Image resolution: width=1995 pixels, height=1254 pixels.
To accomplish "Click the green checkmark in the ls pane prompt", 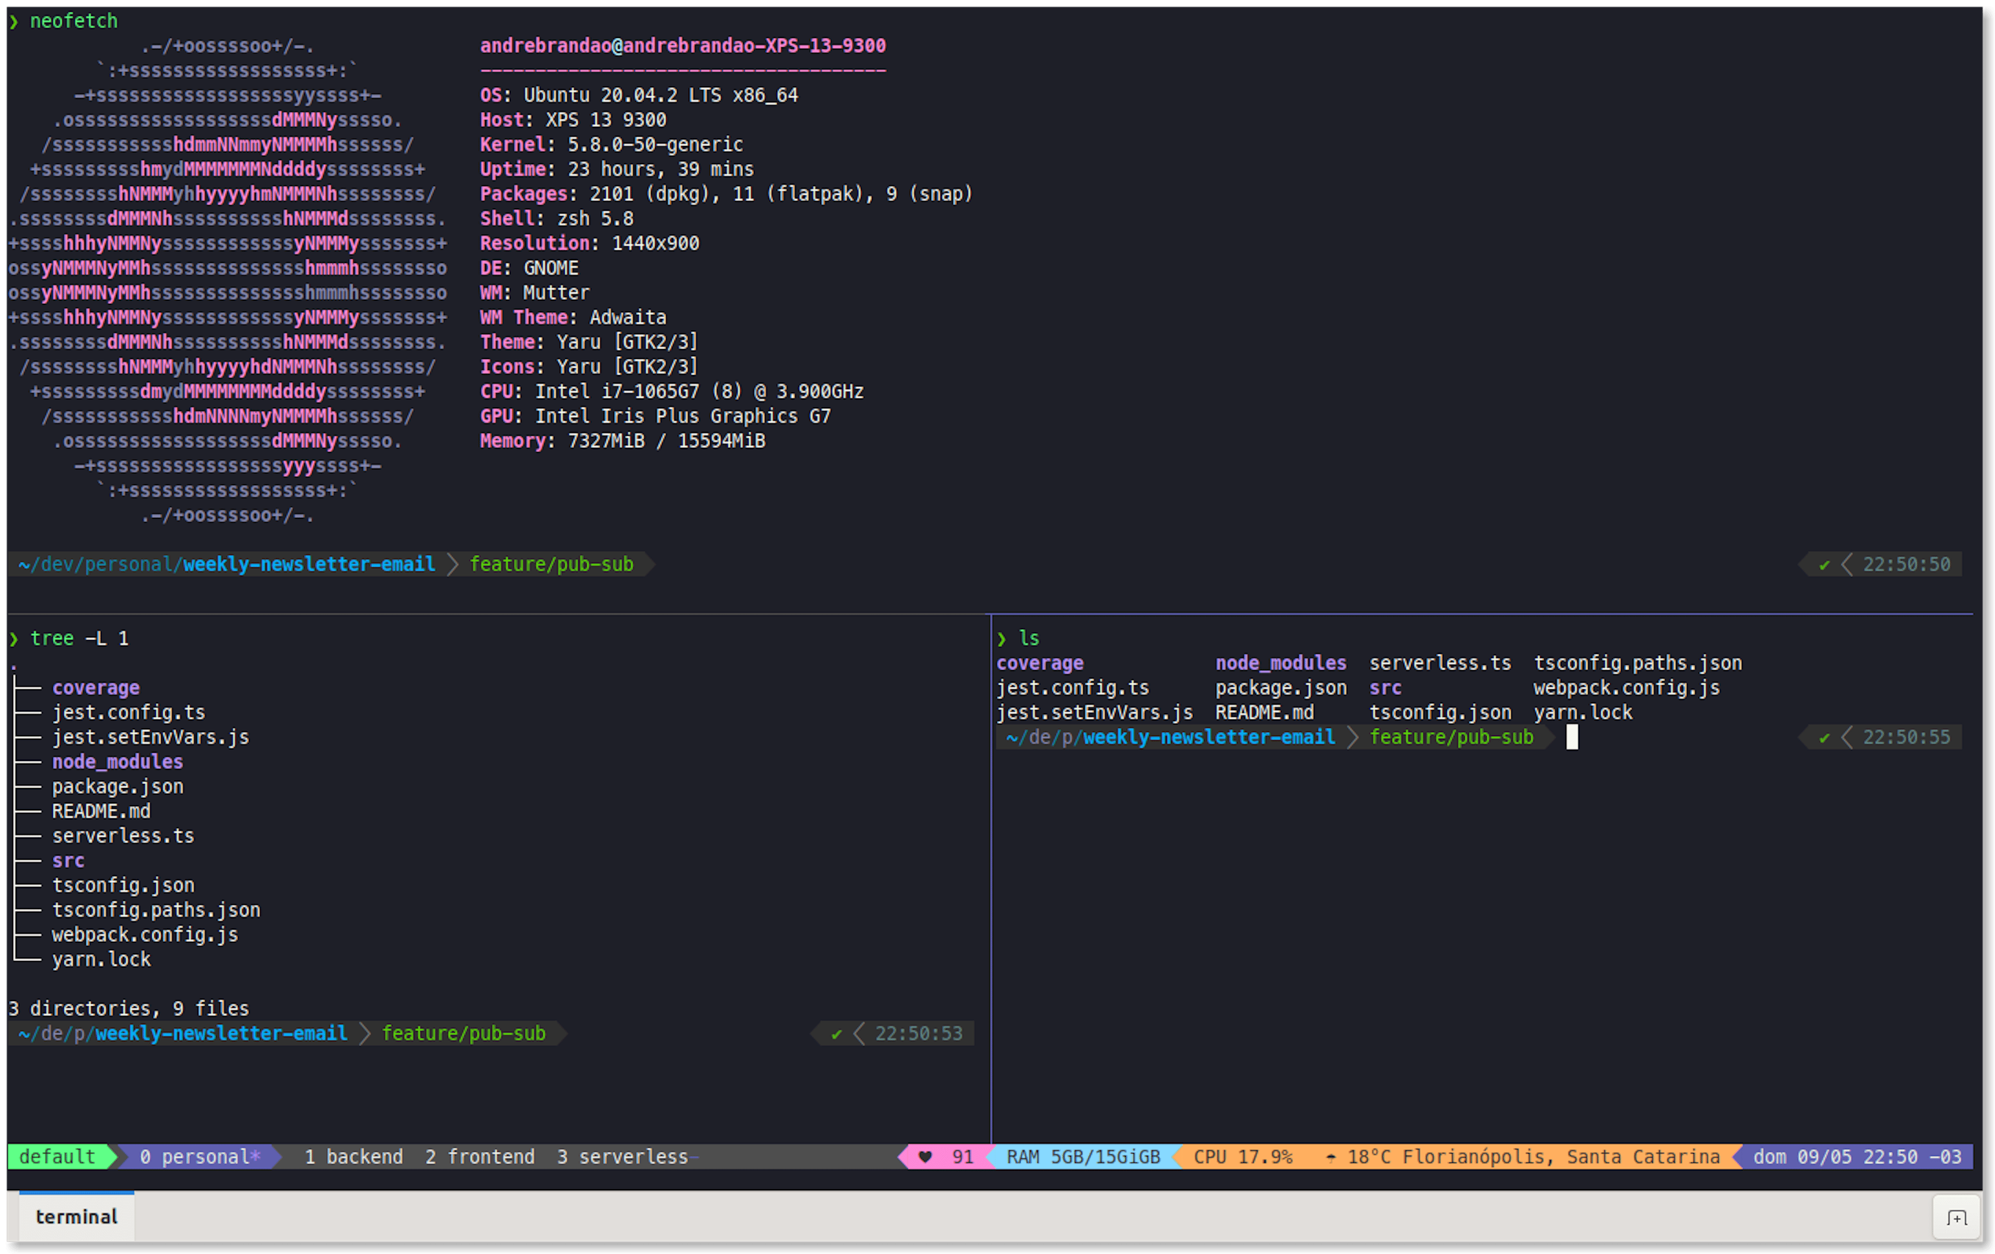I will [1825, 736].
